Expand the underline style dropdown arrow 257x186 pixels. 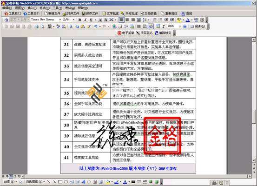coord(95,20)
